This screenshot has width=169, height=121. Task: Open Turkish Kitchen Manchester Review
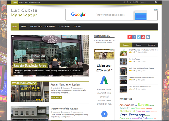(141, 78)
